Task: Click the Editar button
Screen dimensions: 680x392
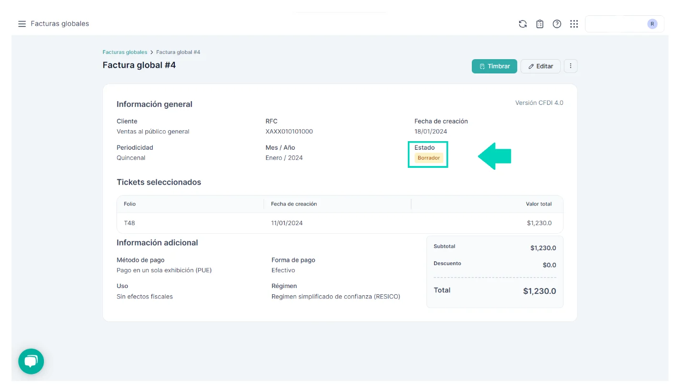Action: coord(541,66)
